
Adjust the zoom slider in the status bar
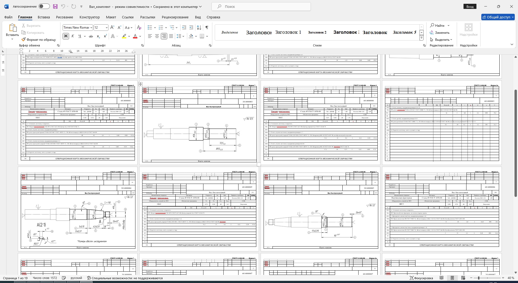point(479,278)
